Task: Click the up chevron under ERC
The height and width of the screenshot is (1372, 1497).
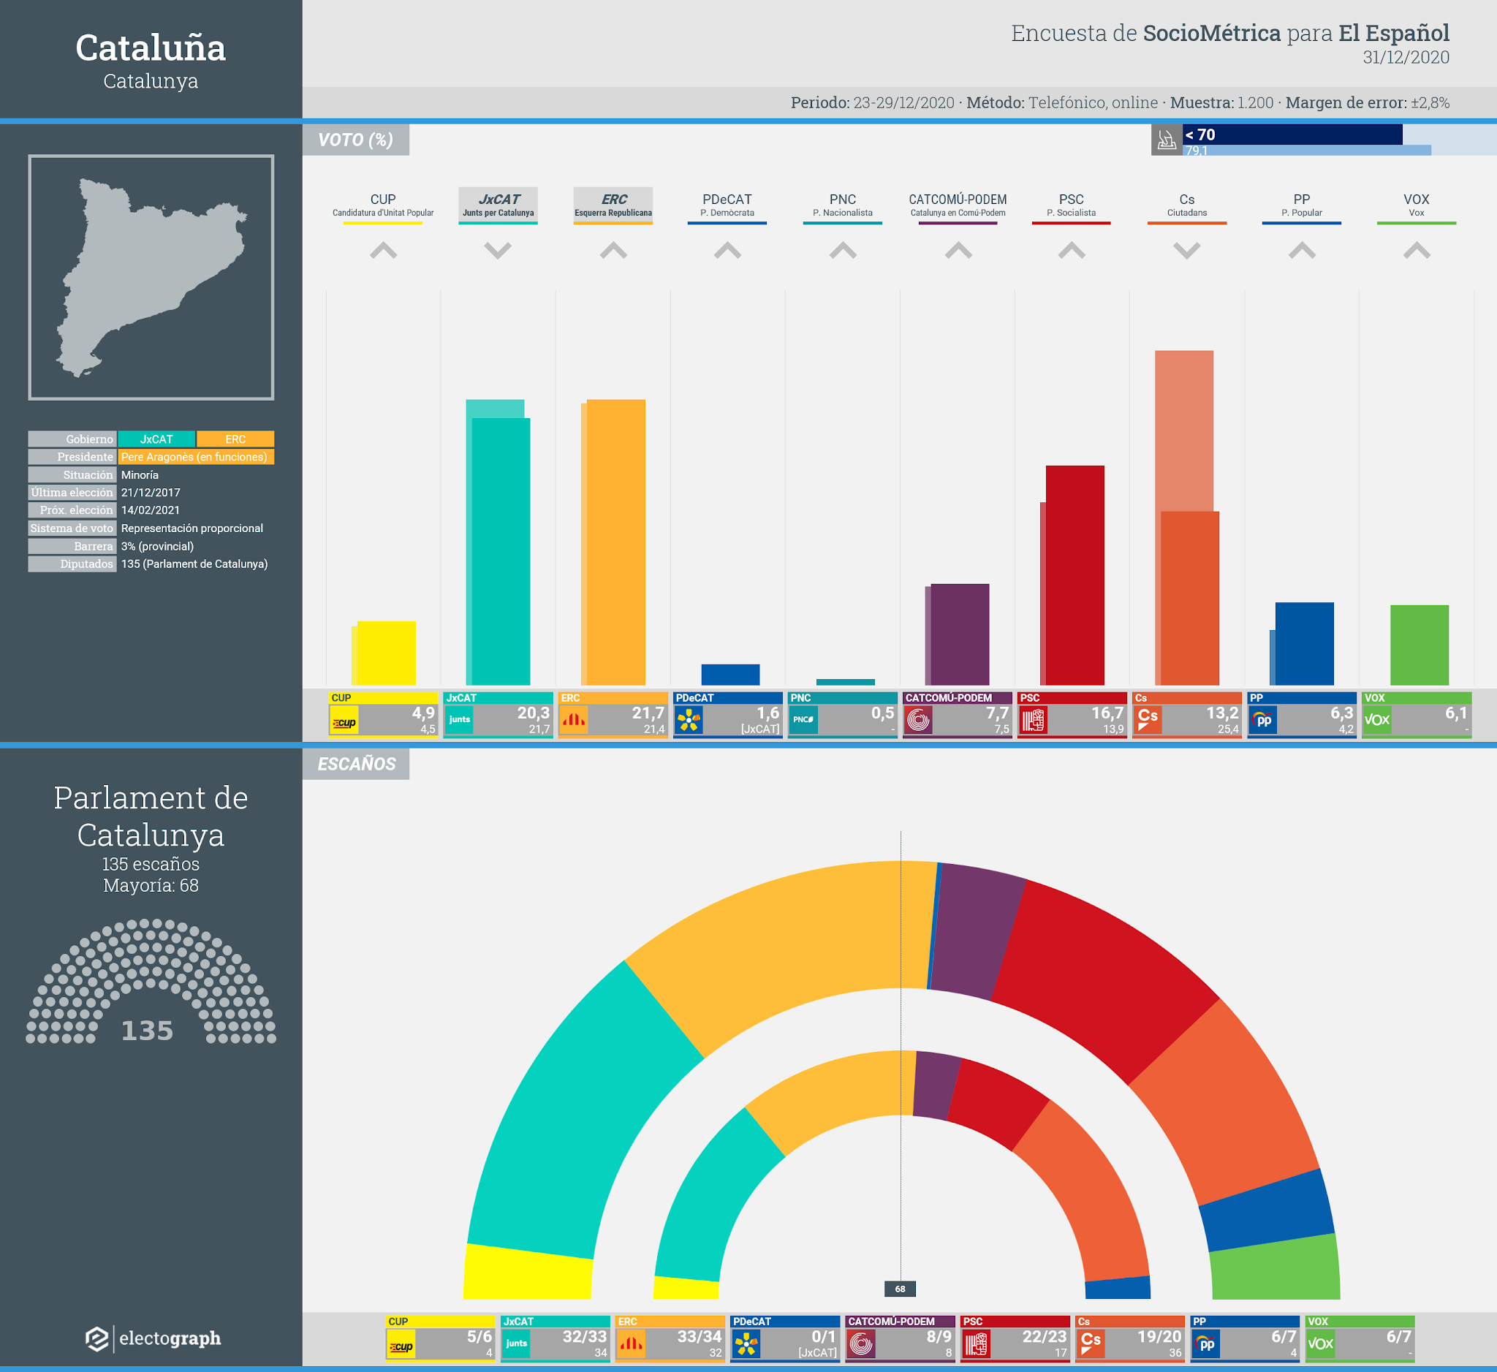Action: [x=613, y=250]
